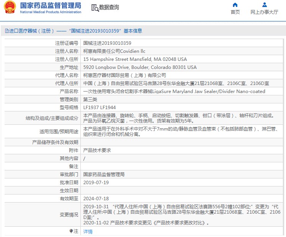Image resolution: width=286 pixels, height=237 pixels.
Task: Click the 产品储存条件及有效期 label
Action: click(x=55, y=142)
